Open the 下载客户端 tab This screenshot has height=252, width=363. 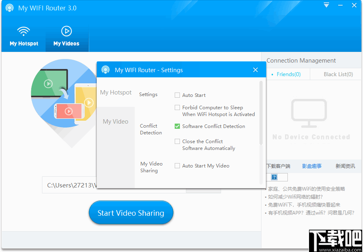click(278, 166)
